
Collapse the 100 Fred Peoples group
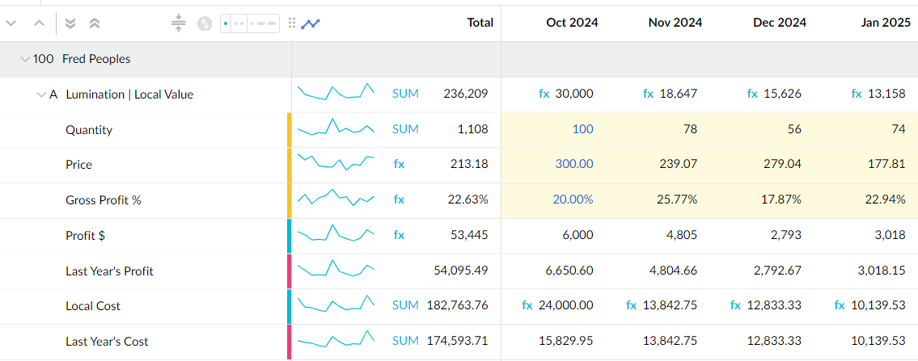[25, 59]
